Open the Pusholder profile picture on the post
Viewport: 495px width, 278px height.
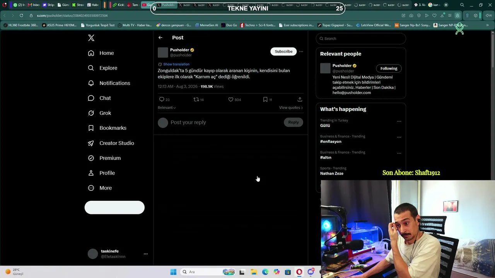pos(163,53)
